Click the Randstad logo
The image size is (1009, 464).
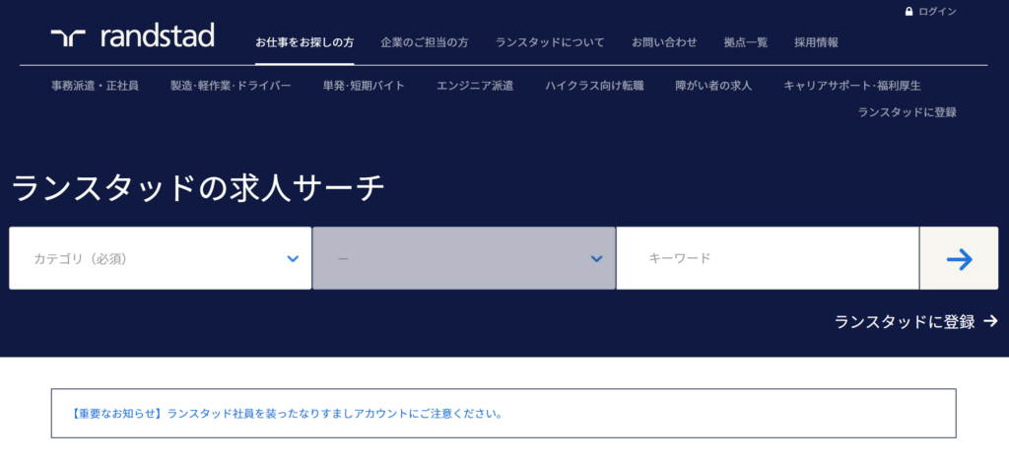pyautogui.click(x=132, y=37)
